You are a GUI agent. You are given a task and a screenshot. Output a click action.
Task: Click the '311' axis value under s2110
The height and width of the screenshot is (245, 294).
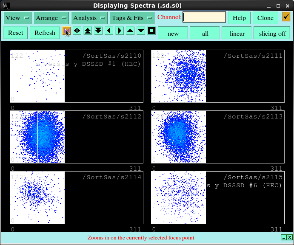[x=135, y=108]
